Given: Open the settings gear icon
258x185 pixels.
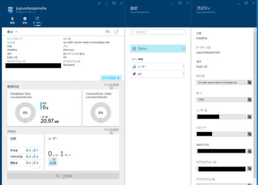Looking at the screenshot, I should point(25,18).
